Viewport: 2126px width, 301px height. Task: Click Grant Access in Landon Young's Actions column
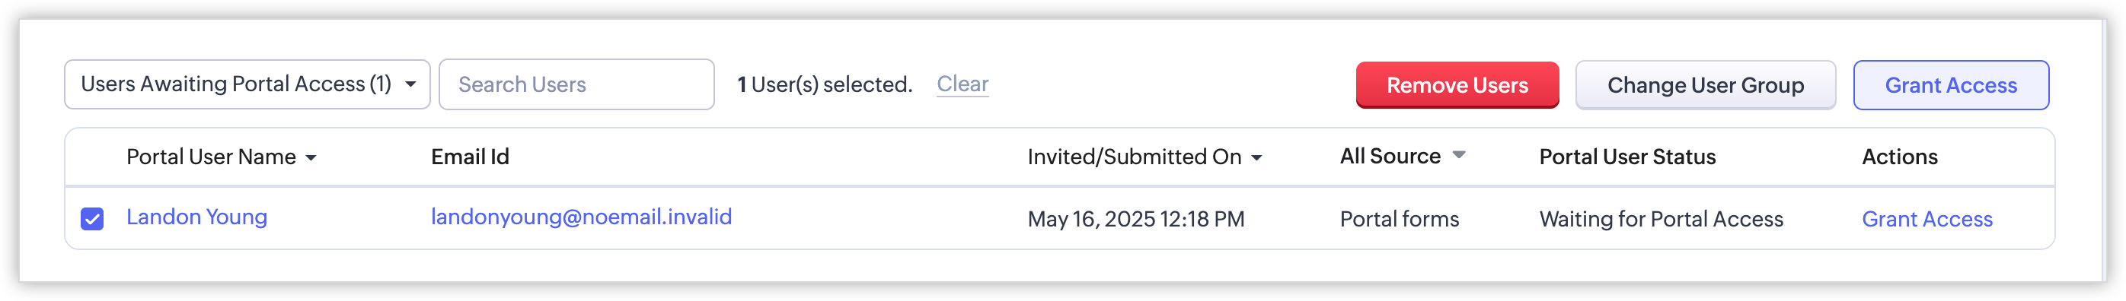[1926, 220]
